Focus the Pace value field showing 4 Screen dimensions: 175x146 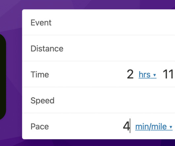(x=126, y=126)
